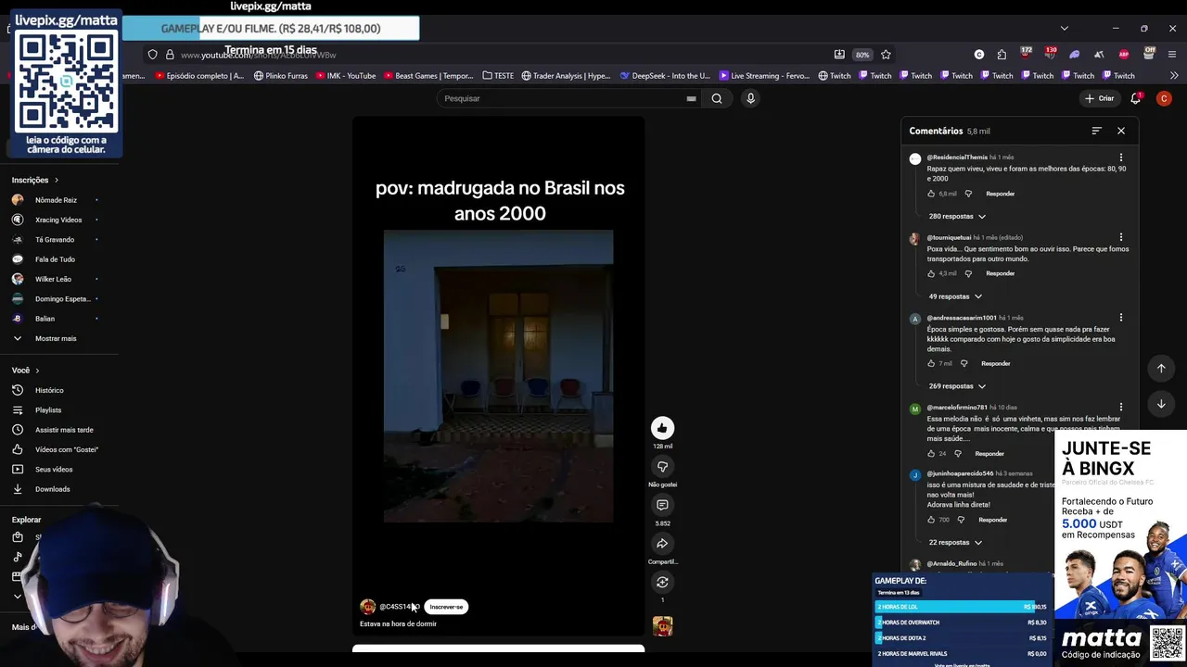1187x667 pixels.
Task: Open options menu on @ResidencialThemis comment
Action: tap(1121, 157)
